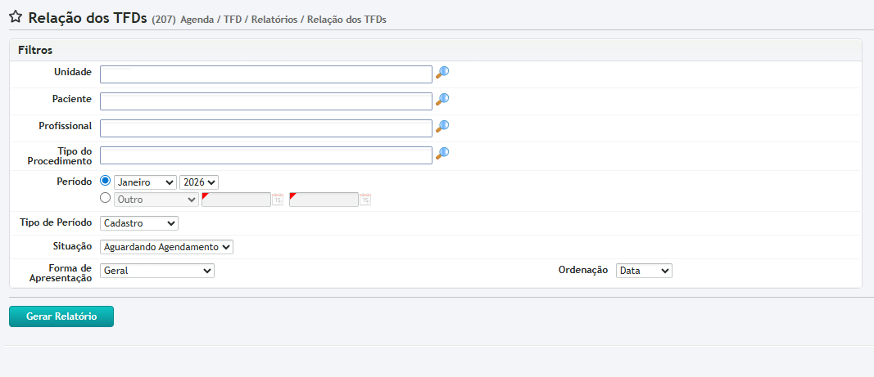
Task: Expand Forma de Apresentação Geral dropdown
Action: coord(156,271)
